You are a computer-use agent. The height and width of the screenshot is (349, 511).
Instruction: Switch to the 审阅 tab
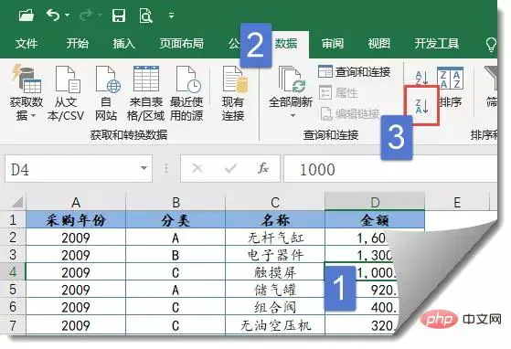pos(333,43)
